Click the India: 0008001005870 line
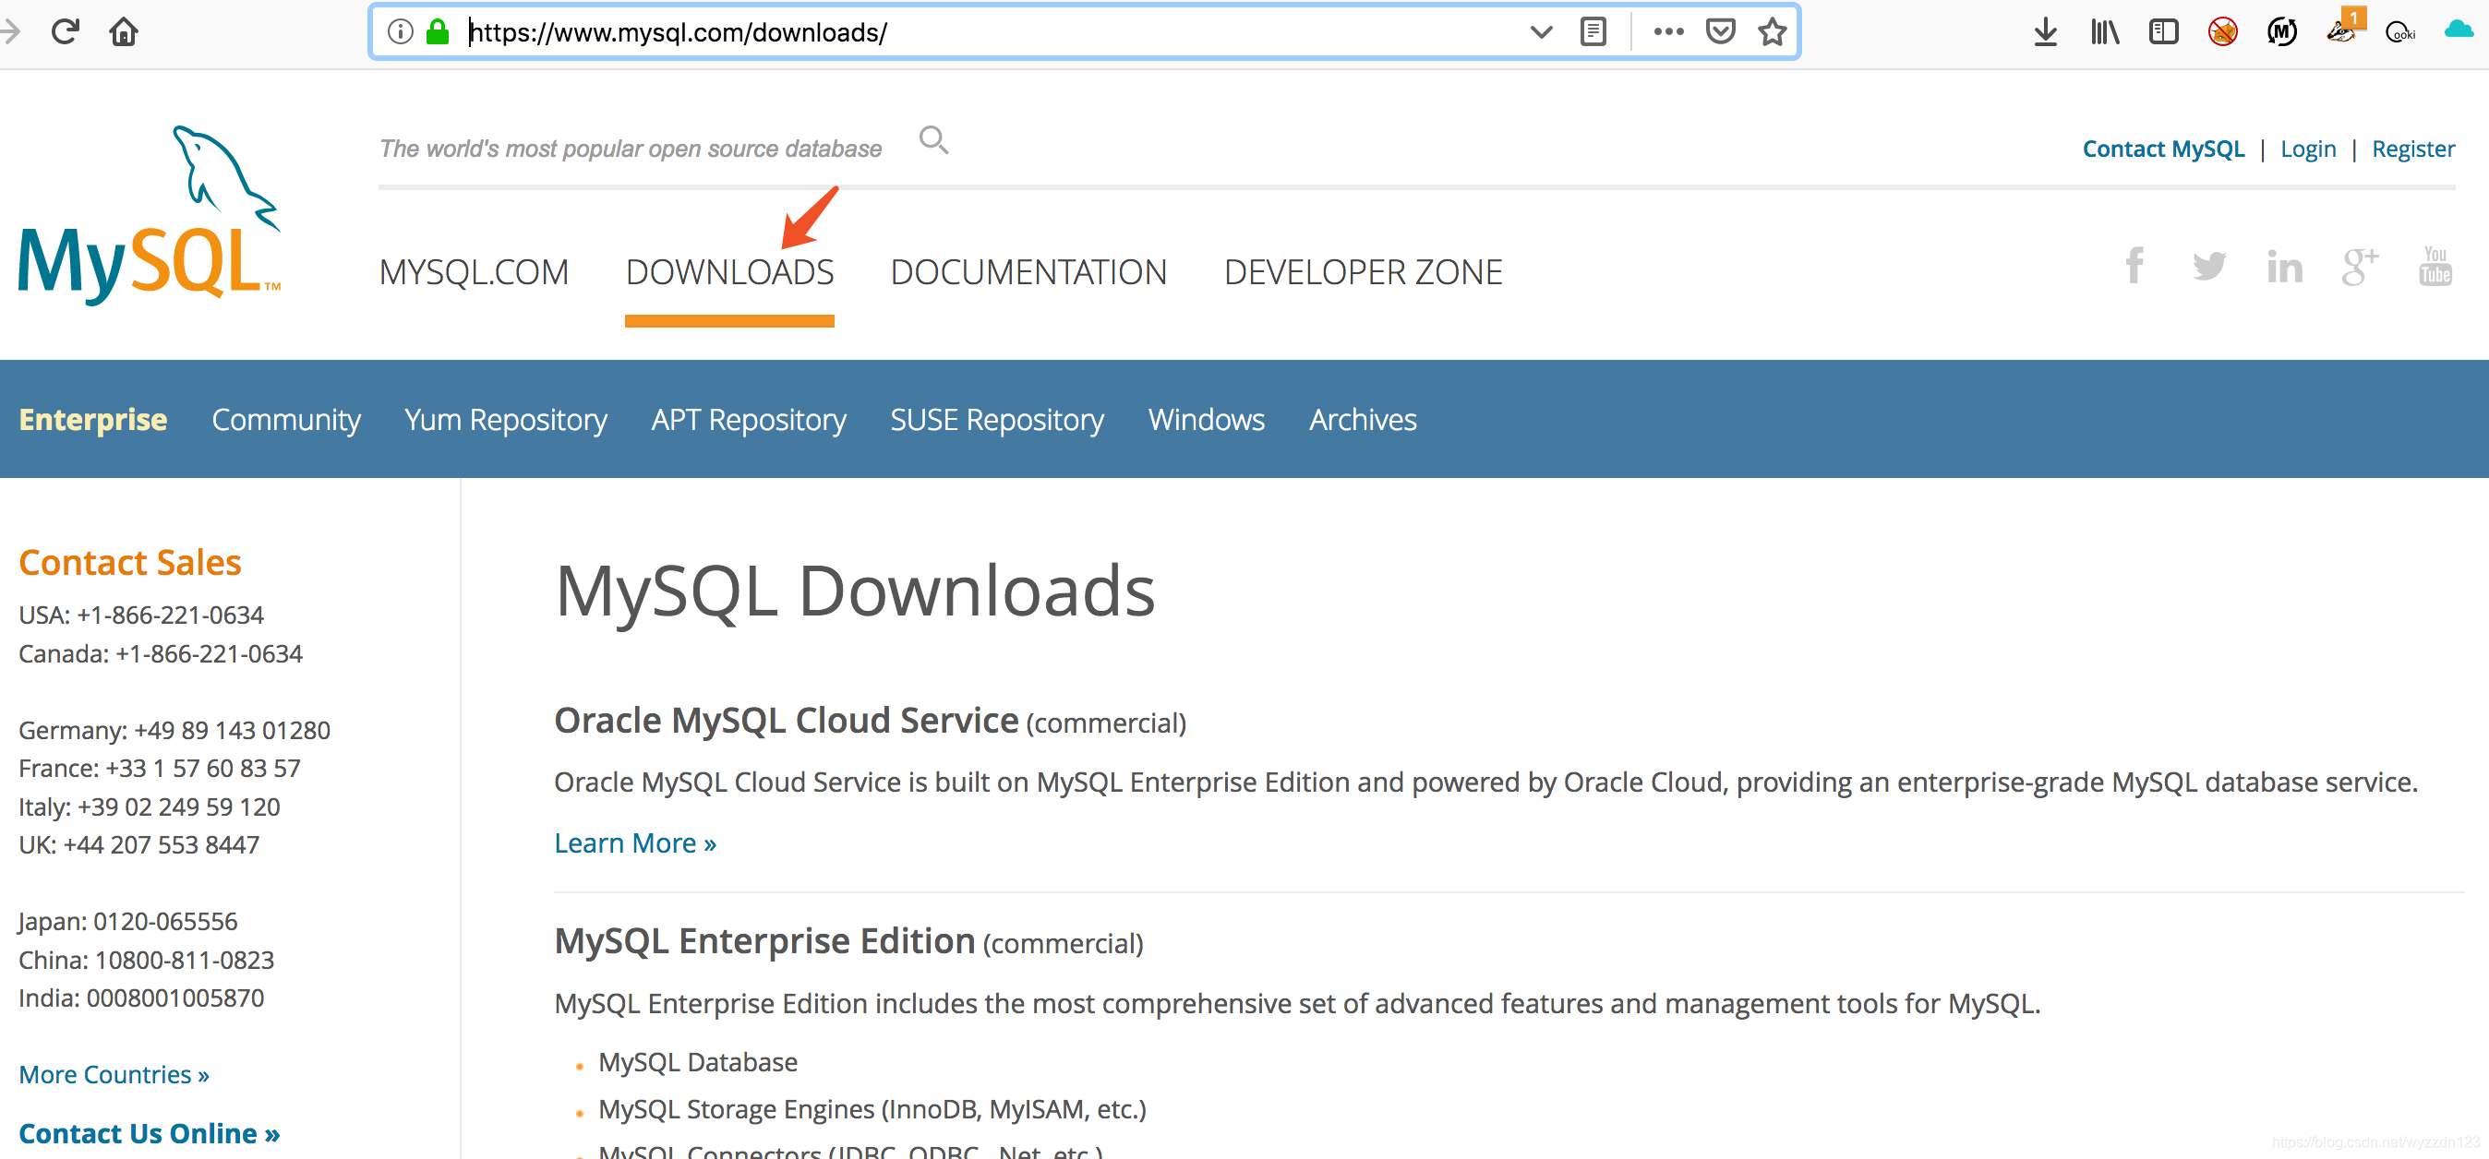The image size is (2489, 1159). (x=141, y=998)
